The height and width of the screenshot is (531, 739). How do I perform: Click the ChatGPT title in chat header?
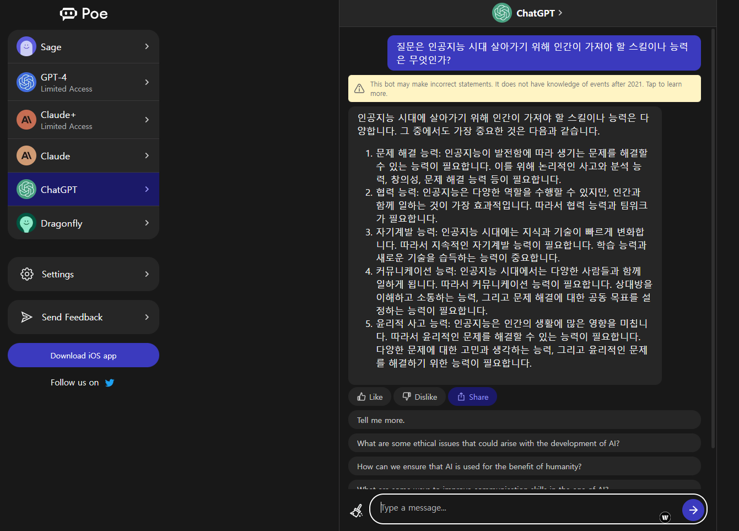tap(535, 13)
